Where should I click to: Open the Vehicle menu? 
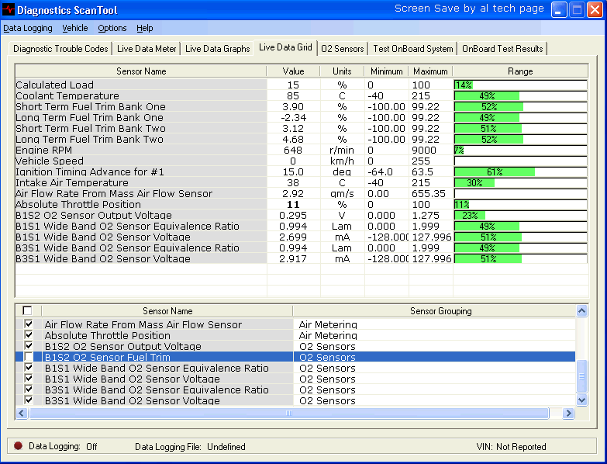(75, 28)
